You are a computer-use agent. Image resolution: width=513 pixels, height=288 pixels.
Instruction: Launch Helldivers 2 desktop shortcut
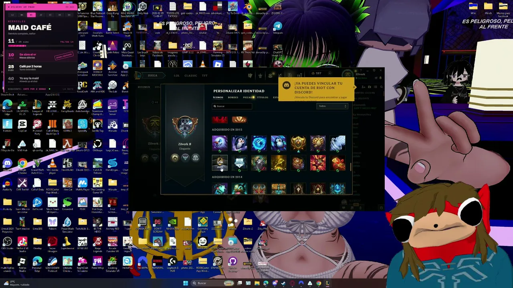pos(52,106)
